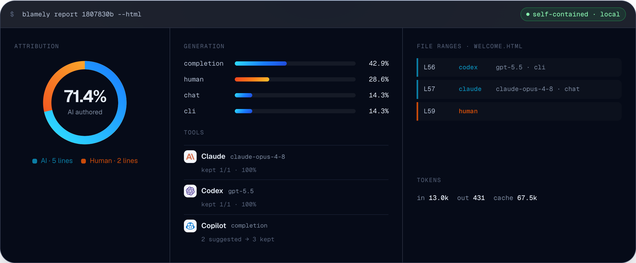Click the green status dot in badge
Screen dimensions: 636x263
528,14
